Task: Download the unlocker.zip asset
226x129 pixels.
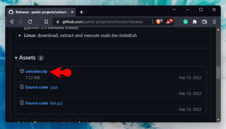Action: pos(36,71)
